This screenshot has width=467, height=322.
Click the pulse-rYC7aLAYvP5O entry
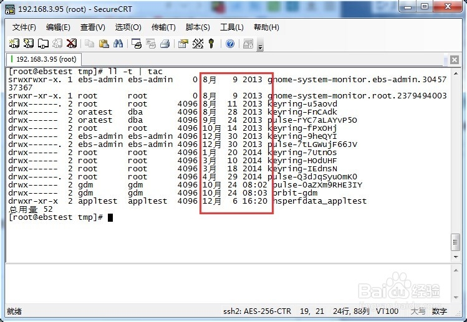point(312,120)
